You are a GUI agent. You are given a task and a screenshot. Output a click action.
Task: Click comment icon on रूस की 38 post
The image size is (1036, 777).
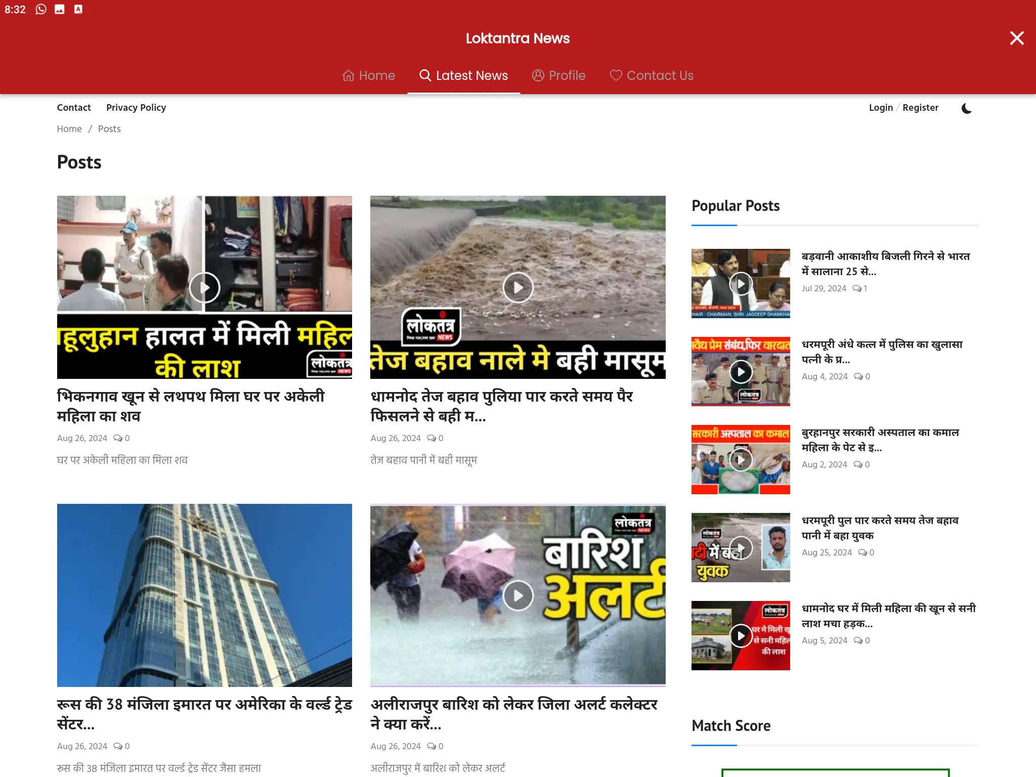click(x=118, y=746)
